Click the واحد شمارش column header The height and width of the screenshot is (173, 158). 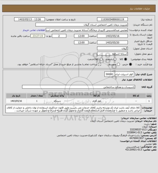[x=57, y=96]
